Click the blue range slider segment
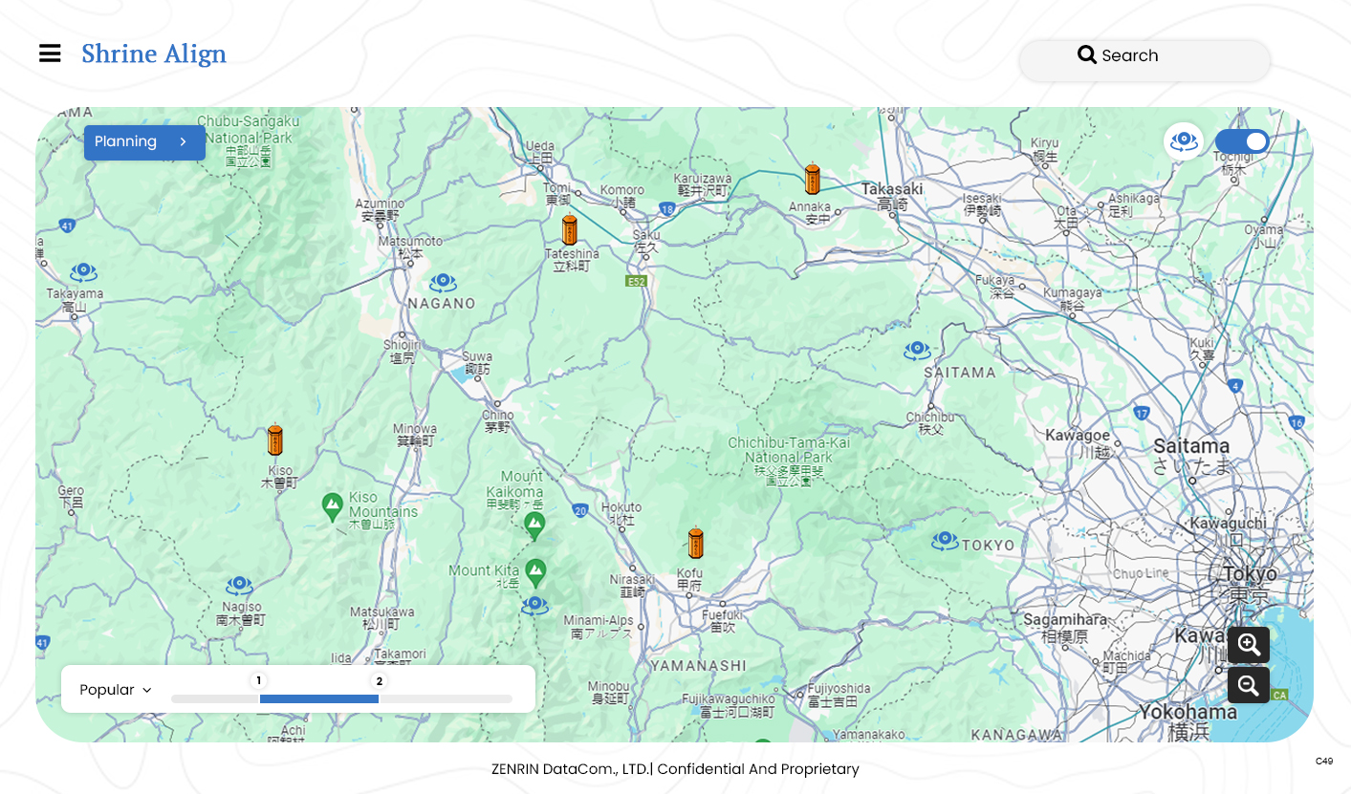The image size is (1351, 794). [x=319, y=698]
